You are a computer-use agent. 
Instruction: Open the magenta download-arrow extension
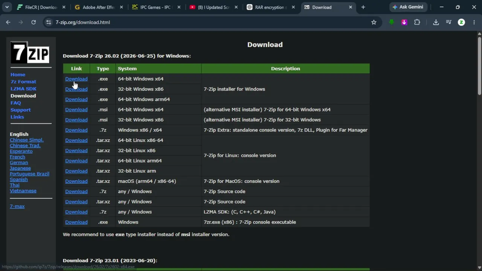click(404, 22)
